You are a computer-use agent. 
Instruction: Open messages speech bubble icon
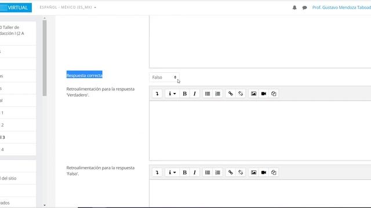coord(304,8)
